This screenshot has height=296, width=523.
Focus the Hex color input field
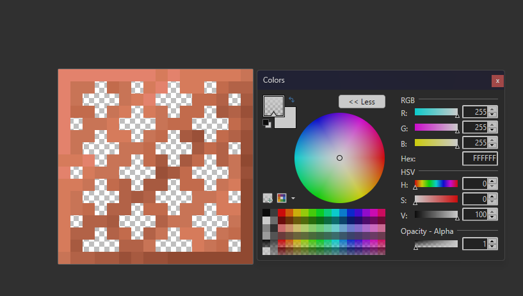(x=480, y=158)
